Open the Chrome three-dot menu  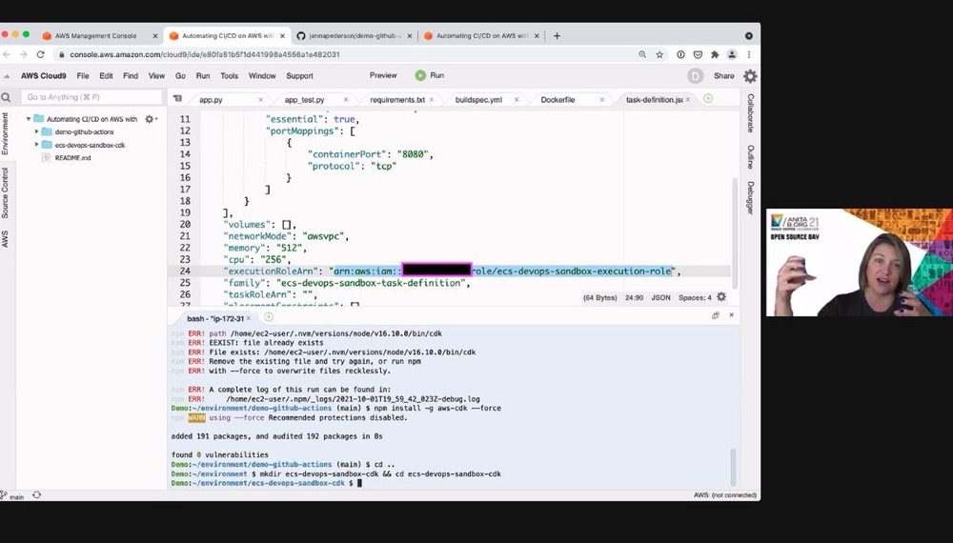(x=749, y=54)
